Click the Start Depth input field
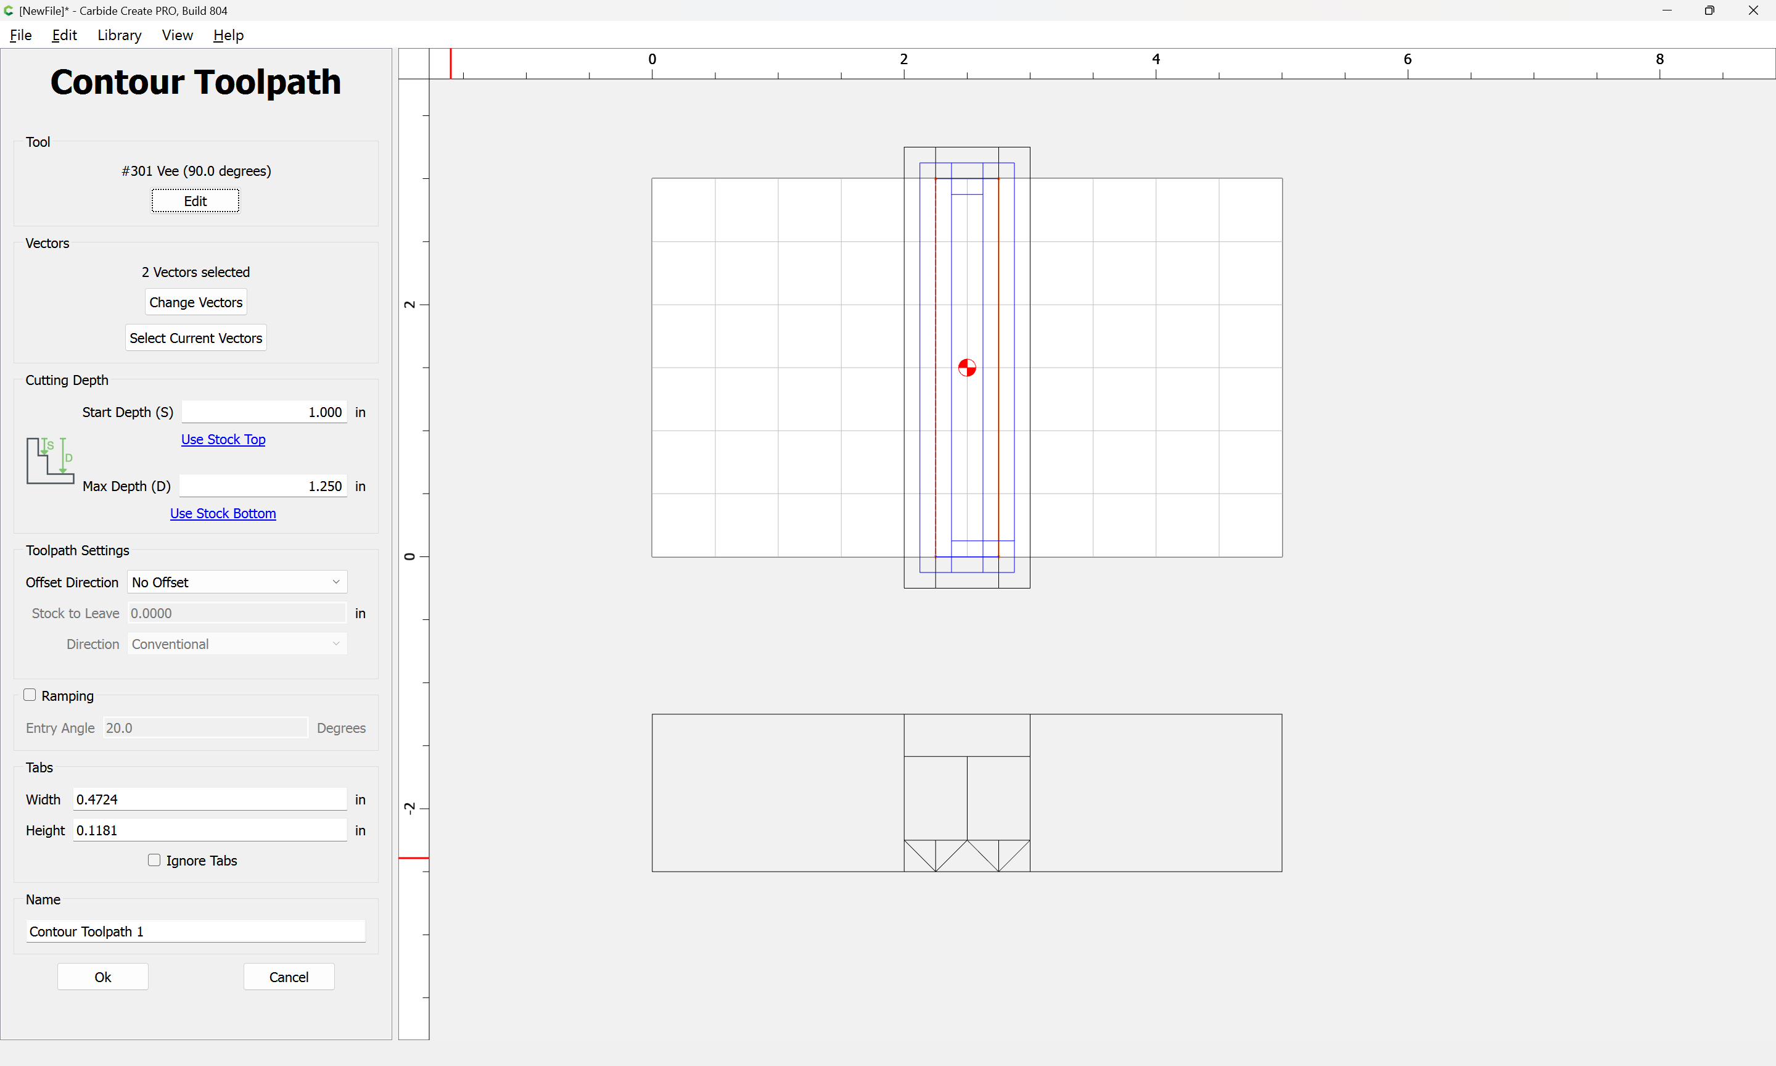The height and width of the screenshot is (1066, 1776). click(x=264, y=411)
